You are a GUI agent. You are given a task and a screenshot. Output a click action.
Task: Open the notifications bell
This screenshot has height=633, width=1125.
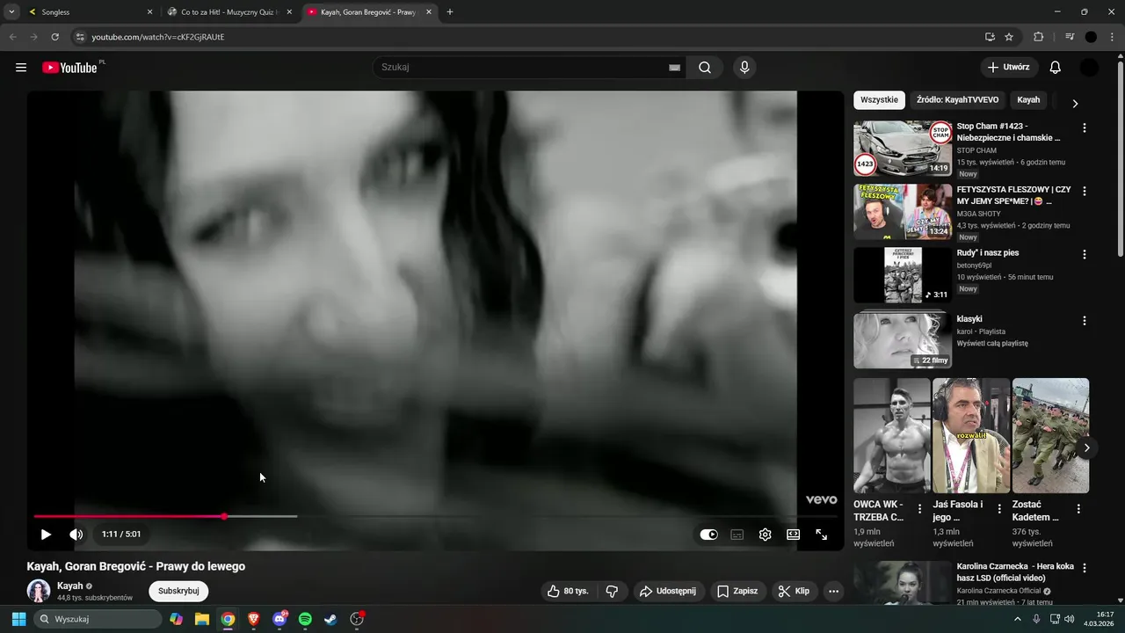pyautogui.click(x=1056, y=68)
